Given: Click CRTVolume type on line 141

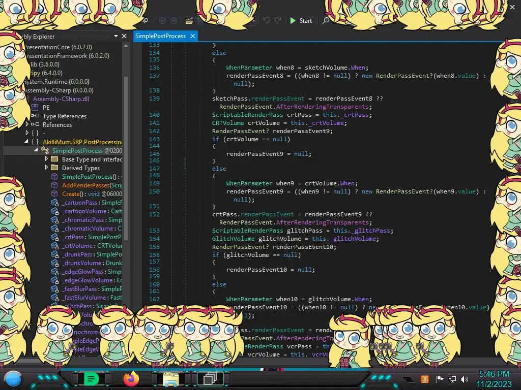Looking at the screenshot, I should [228, 123].
